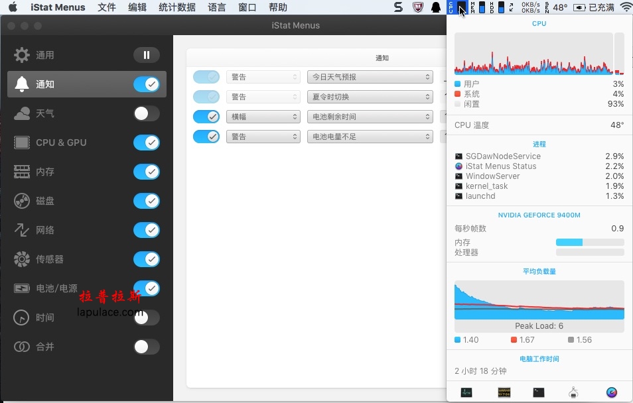Open the QQ penguin menu bar icon
The width and height of the screenshot is (633, 403).
[x=436, y=7]
